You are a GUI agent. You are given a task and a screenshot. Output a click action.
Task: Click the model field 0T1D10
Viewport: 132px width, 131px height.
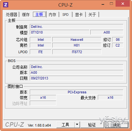[60, 32]
